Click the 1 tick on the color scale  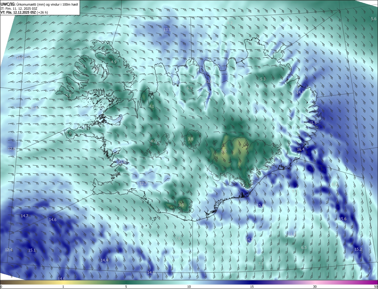point(63,287)
